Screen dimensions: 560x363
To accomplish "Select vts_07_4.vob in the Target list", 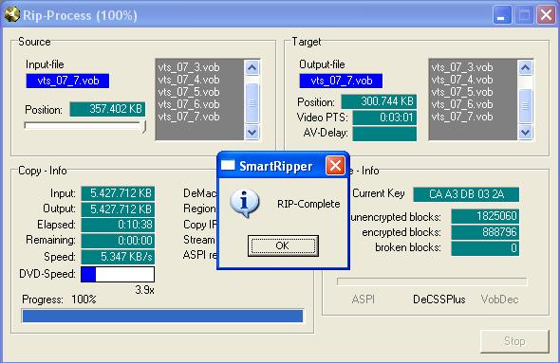I will pos(462,80).
